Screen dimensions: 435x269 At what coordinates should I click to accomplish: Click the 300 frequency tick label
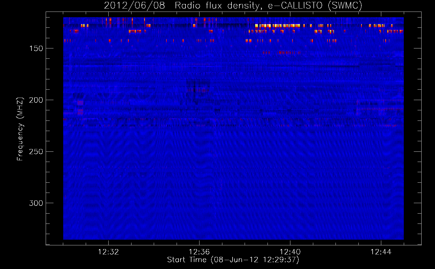(36, 203)
